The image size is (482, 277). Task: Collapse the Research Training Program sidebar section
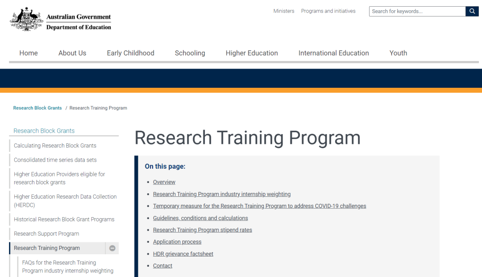pyautogui.click(x=112, y=248)
